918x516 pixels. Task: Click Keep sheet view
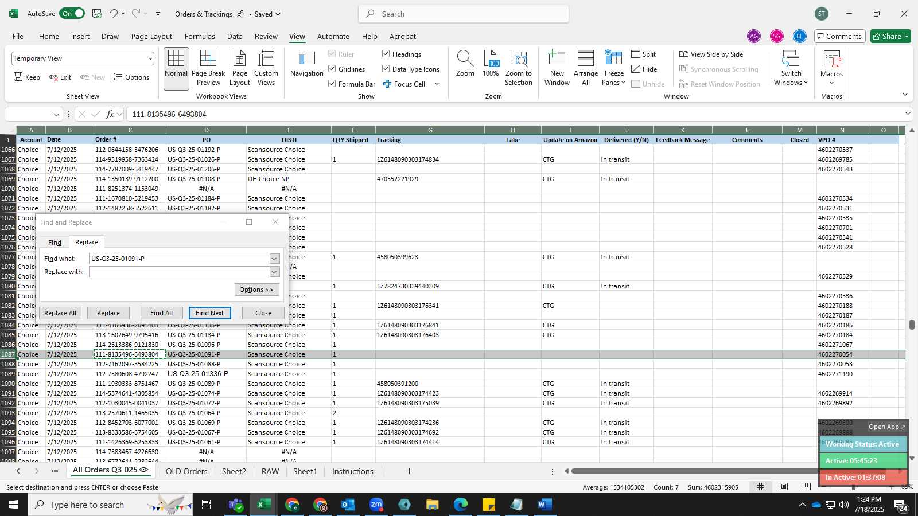(x=27, y=77)
